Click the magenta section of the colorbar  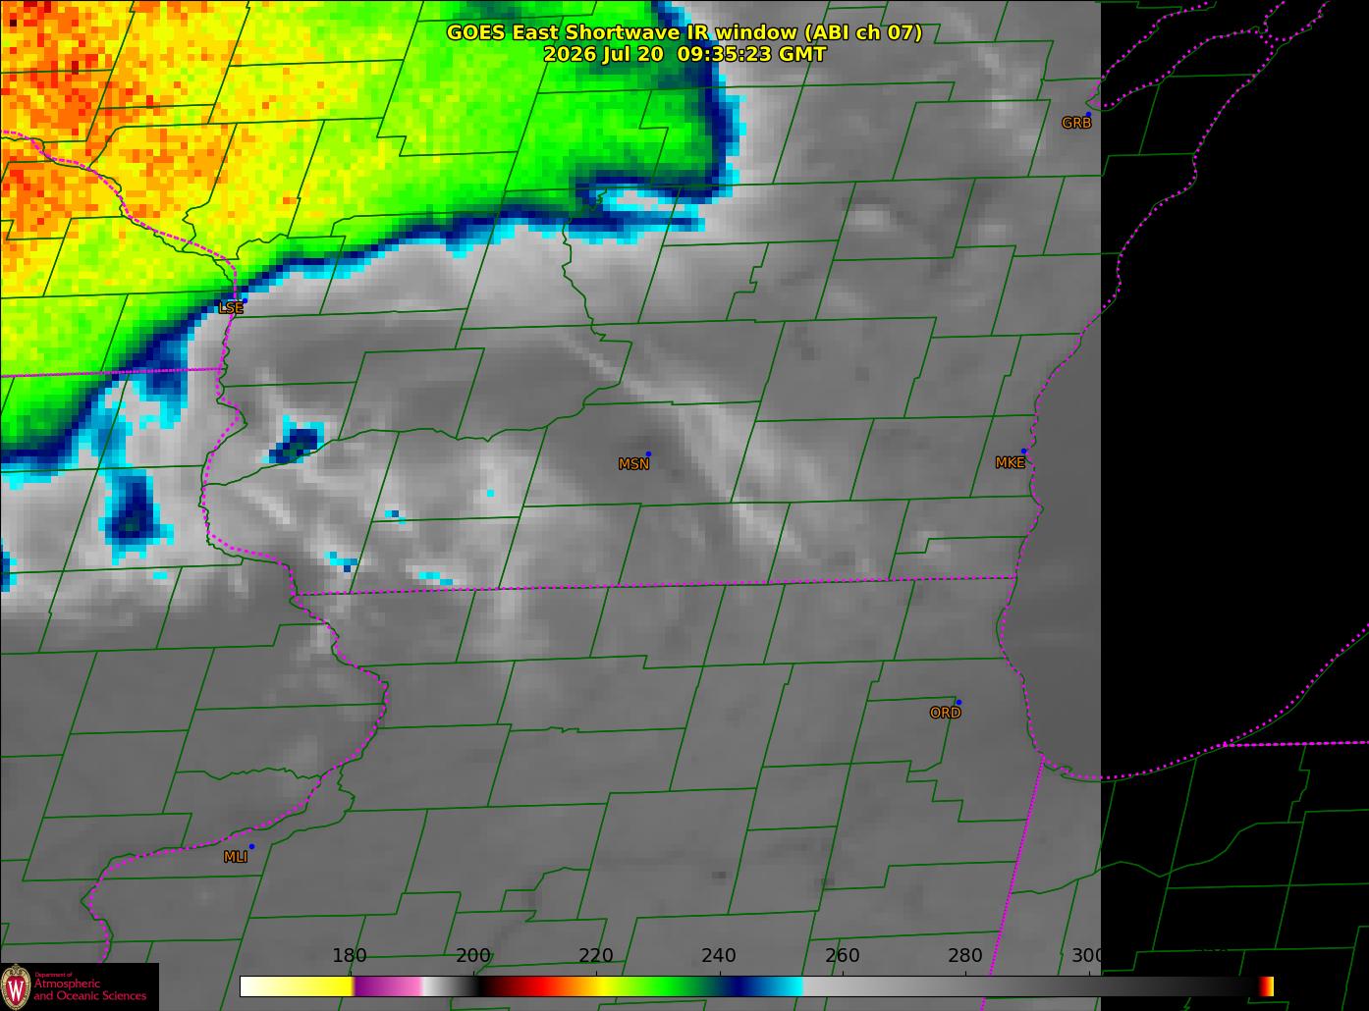[387, 985]
